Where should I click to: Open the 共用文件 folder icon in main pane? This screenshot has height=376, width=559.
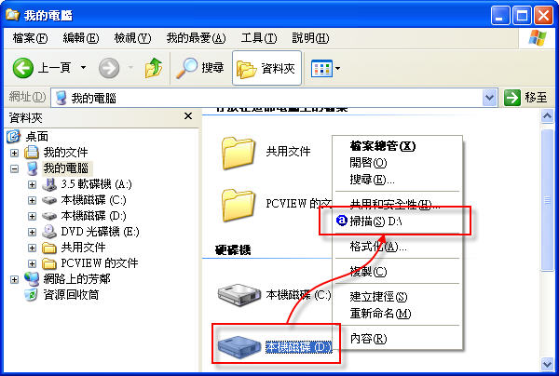coord(239,153)
